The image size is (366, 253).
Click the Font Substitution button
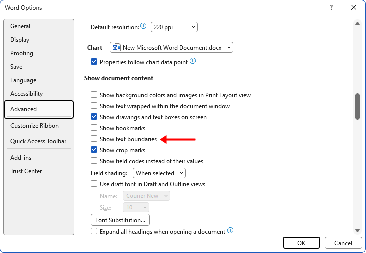pyautogui.click(x=120, y=220)
